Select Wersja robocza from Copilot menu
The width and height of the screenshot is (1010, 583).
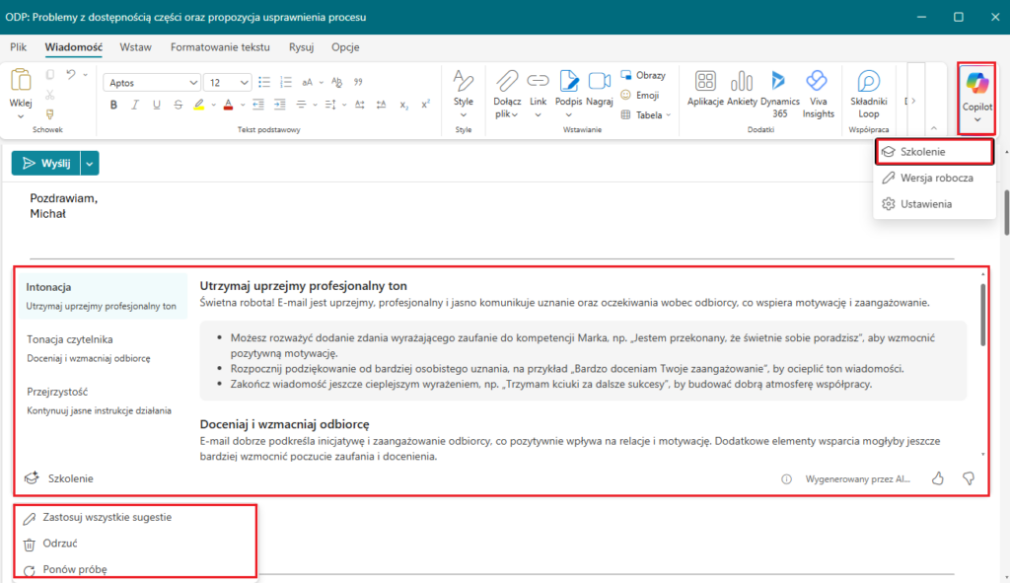coord(936,178)
